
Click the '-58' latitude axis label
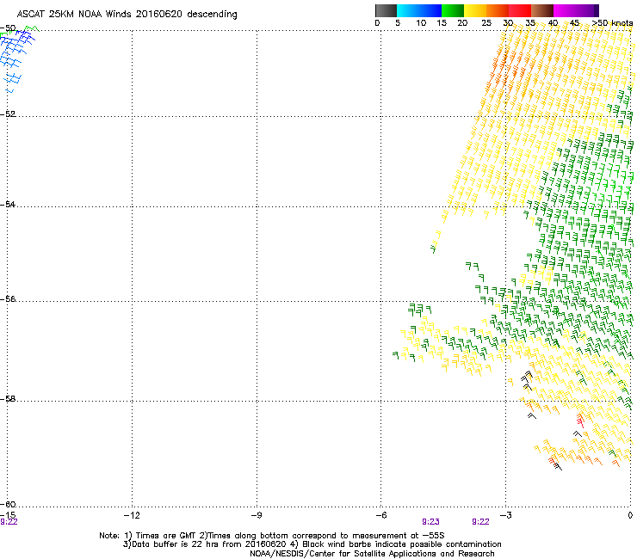[x=8, y=399]
